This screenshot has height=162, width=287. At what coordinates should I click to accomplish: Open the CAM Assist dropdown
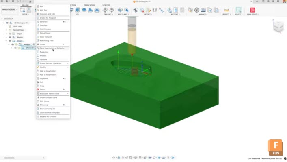tap(253, 14)
